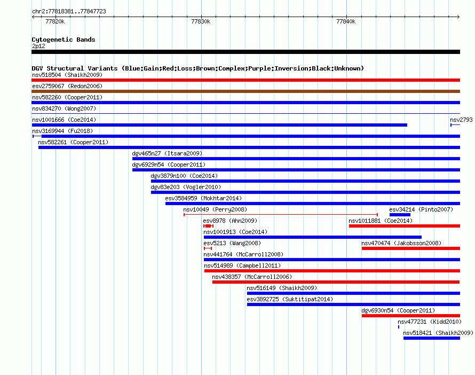Open variant esv3892725 (Suktitipat2014) label
475x375 pixels.
point(290,299)
